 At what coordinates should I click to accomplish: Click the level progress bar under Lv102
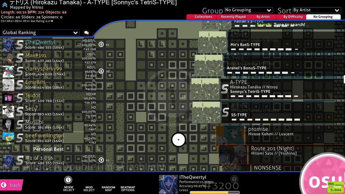pos(214,193)
